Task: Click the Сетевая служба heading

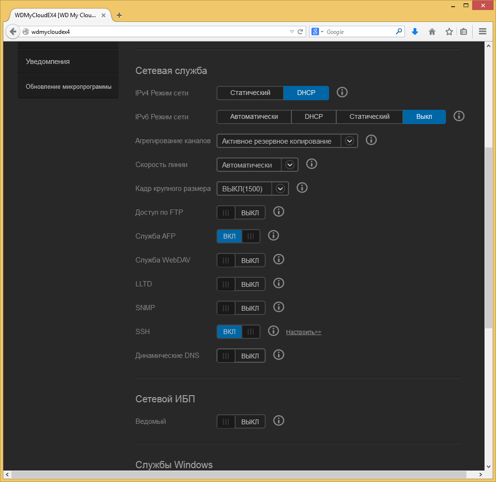Action: [x=171, y=71]
